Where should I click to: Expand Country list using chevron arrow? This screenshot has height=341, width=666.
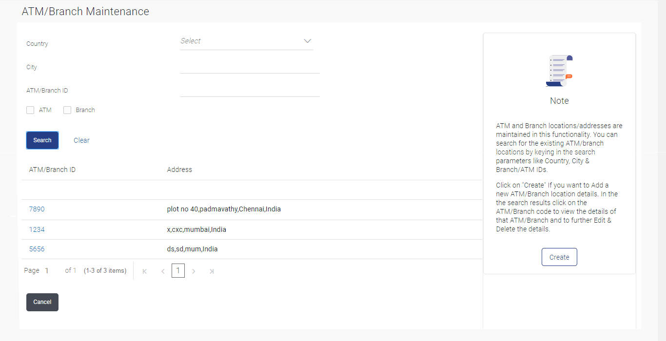(308, 41)
